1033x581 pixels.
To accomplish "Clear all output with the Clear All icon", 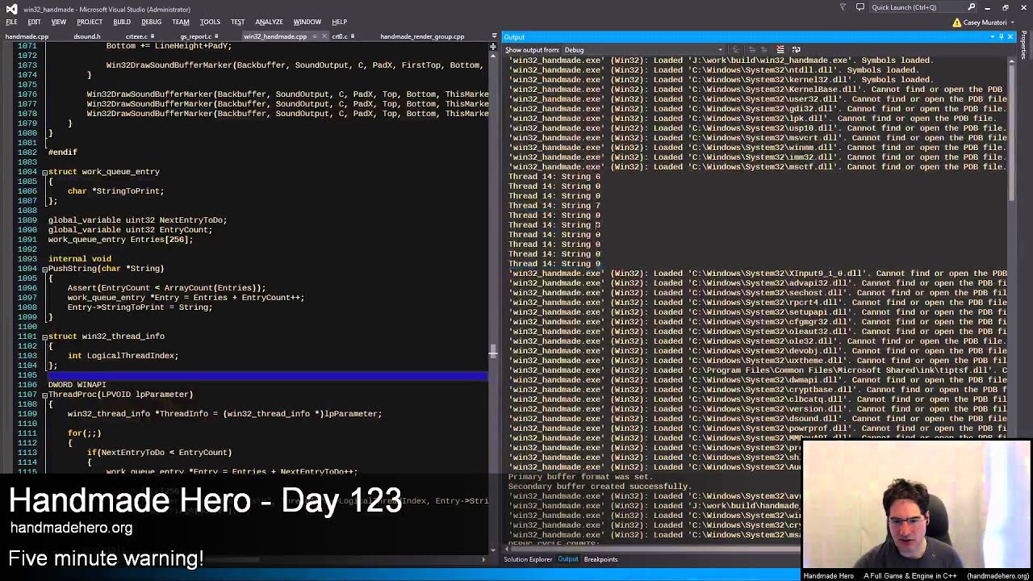I will (x=780, y=50).
